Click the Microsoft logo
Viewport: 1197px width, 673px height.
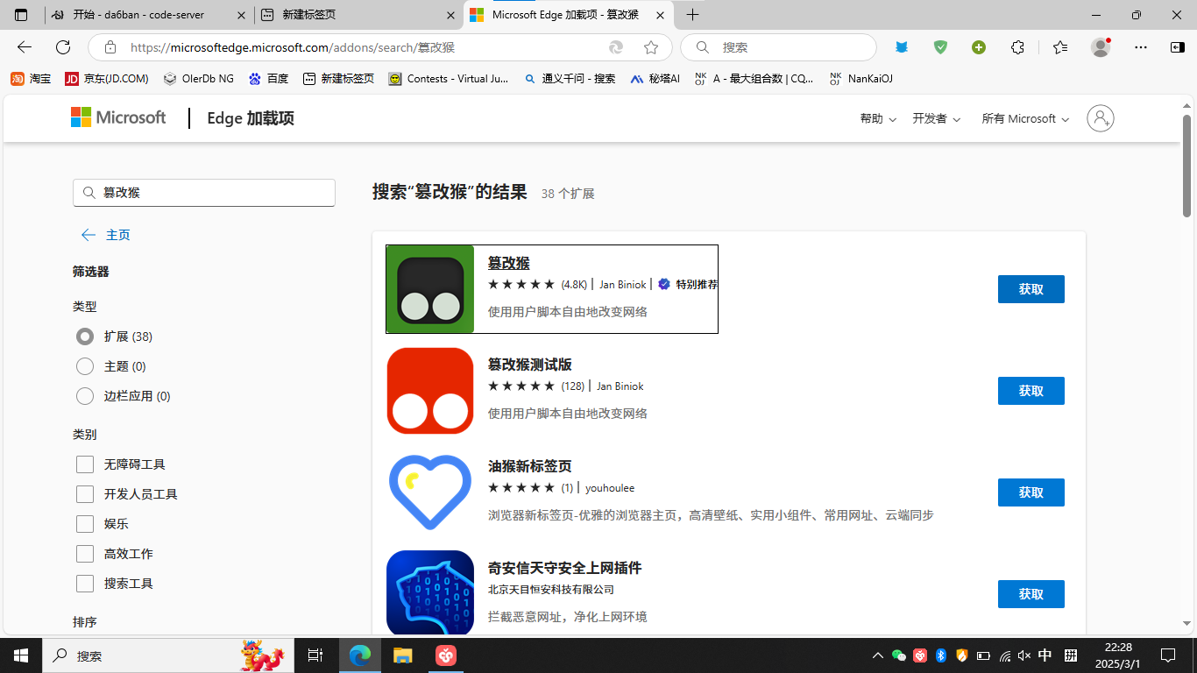[118, 117]
